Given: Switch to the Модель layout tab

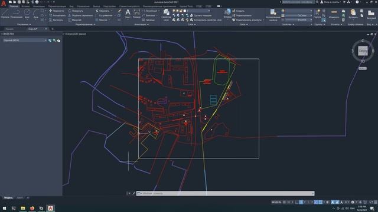Looking at the screenshot, I should tap(8, 198).
